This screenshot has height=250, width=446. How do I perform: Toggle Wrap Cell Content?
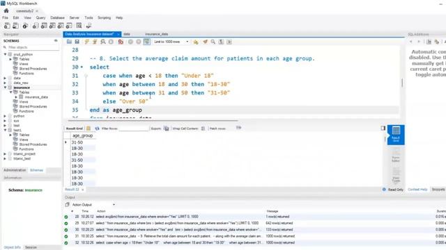203,128
